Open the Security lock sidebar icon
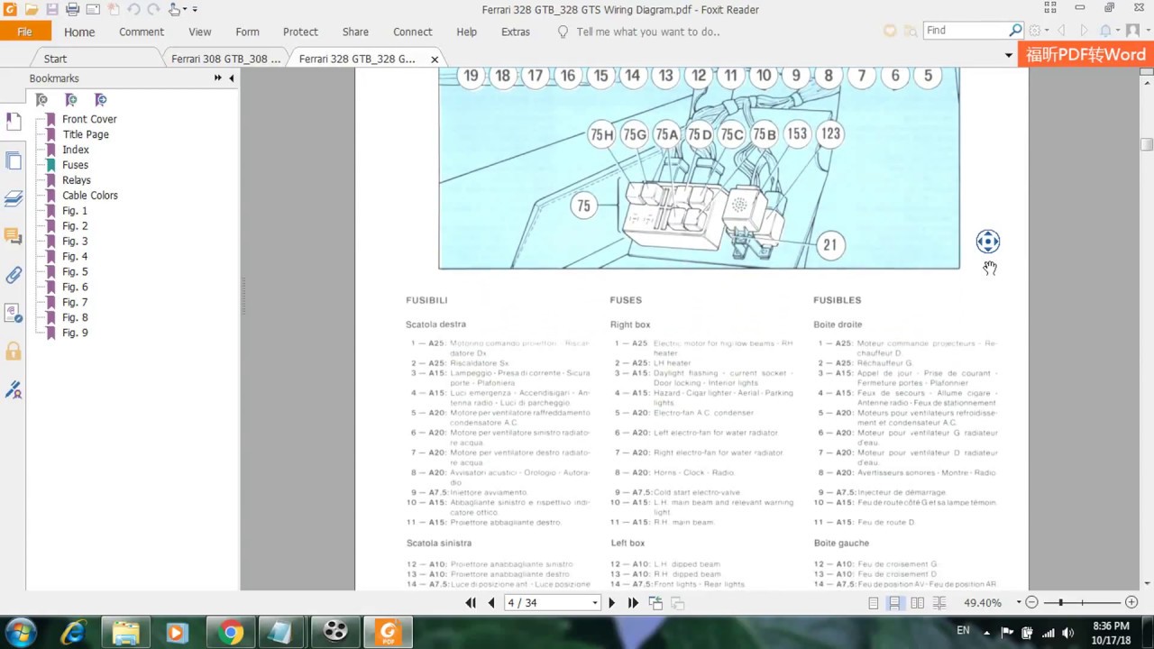The height and width of the screenshot is (649, 1154). pyautogui.click(x=13, y=351)
